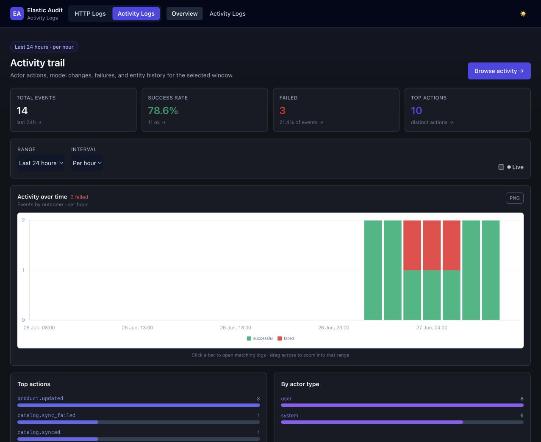Image resolution: width=541 pixels, height=442 pixels.
Task: Click the last green bar in chart
Action: tap(491, 270)
